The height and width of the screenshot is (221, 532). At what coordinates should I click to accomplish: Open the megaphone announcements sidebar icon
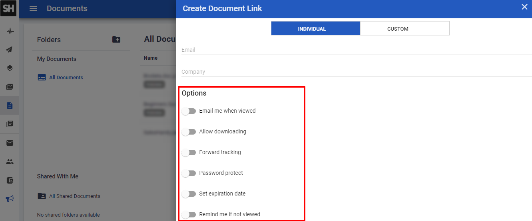10,198
